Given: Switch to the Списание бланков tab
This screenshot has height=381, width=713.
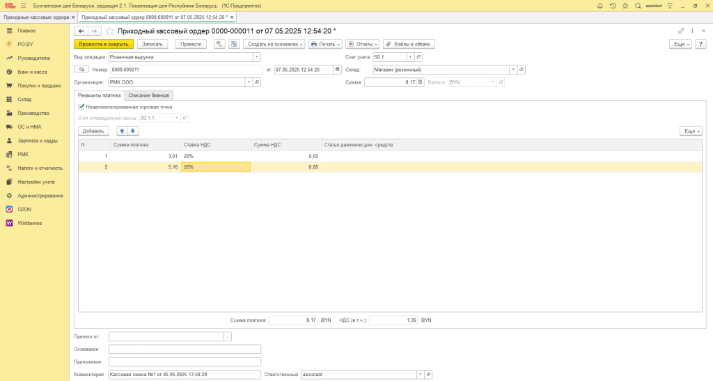Looking at the screenshot, I should point(149,95).
